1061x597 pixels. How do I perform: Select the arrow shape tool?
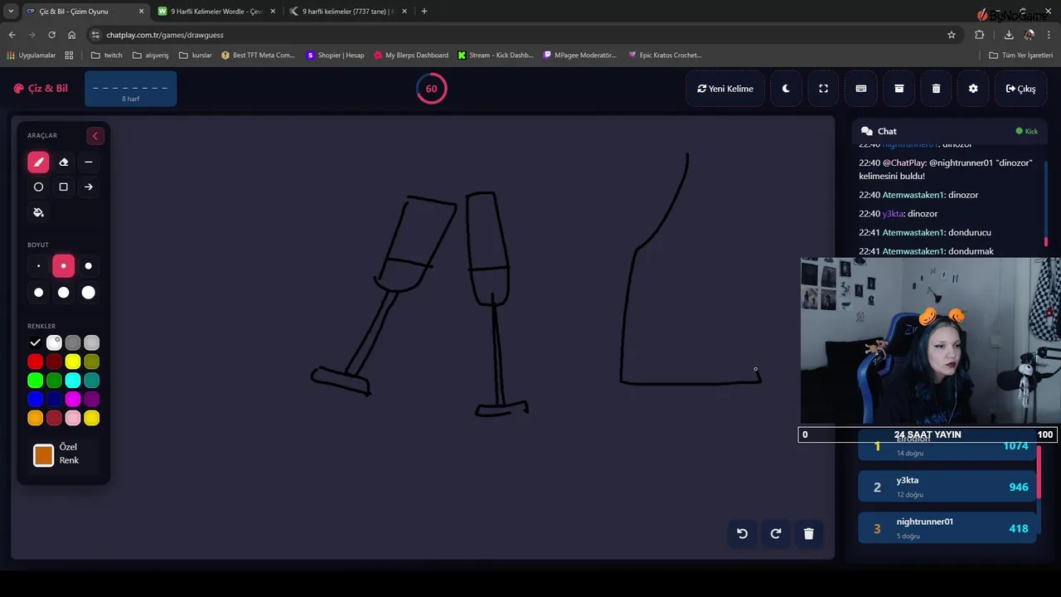pos(89,187)
